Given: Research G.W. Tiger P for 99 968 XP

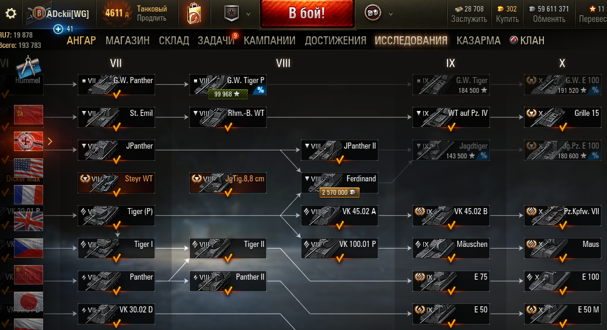Looking at the screenshot, I should (227, 94).
